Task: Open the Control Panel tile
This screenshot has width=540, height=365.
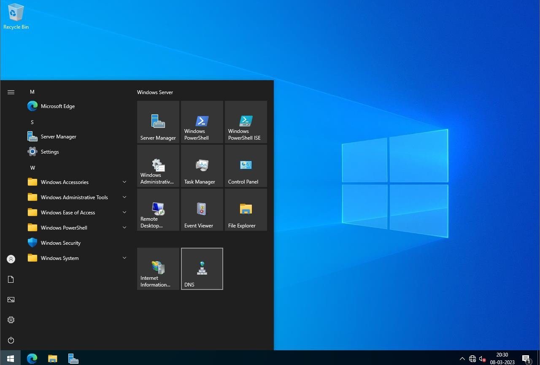Action: tap(246, 166)
